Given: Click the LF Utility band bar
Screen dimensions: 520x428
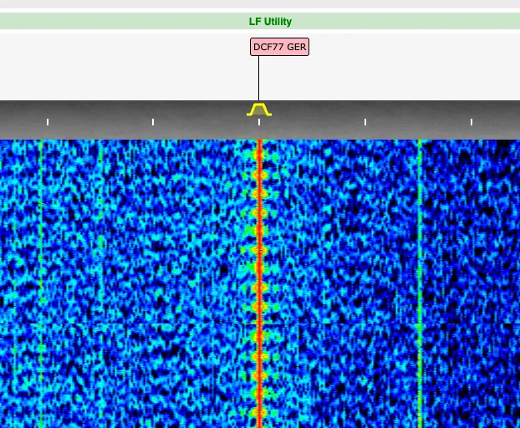Looking at the screenshot, I should point(260,21).
